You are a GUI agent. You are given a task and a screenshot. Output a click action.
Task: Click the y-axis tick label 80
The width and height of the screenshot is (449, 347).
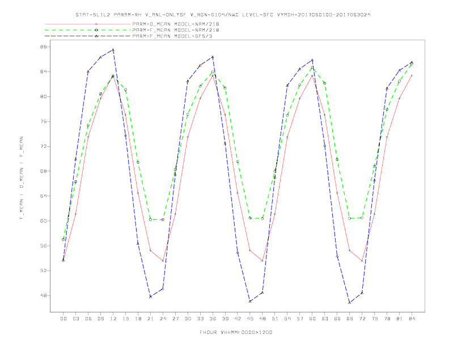[x=44, y=96]
